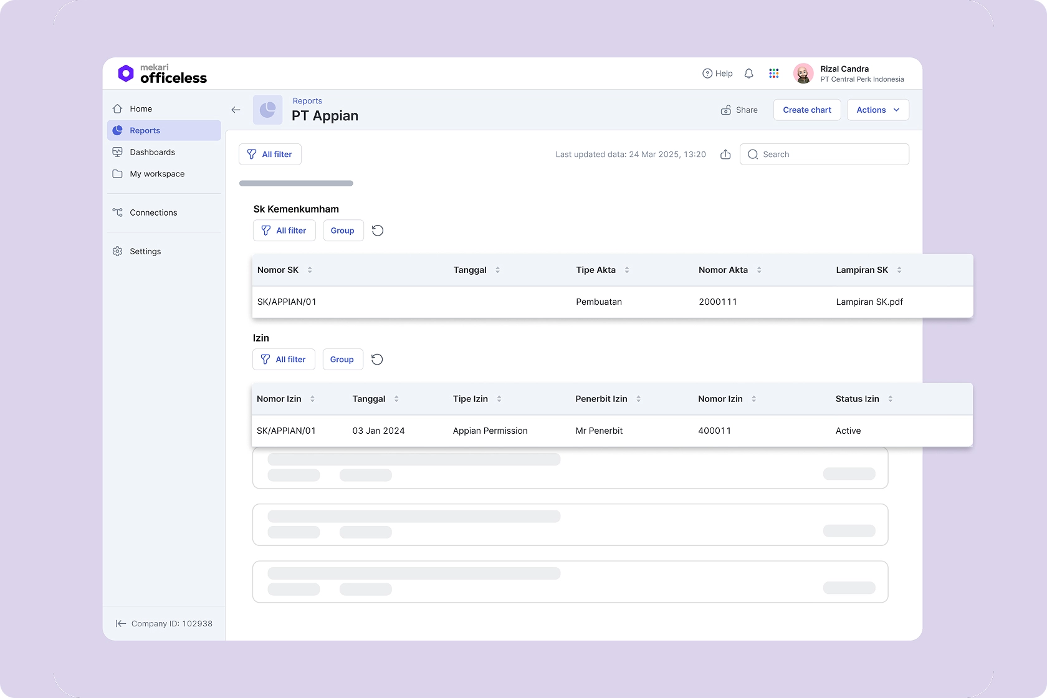The height and width of the screenshot is (698, 1047).
Task: Collapse sidebar using Company ID arrow icon
Action: (121, 624)
